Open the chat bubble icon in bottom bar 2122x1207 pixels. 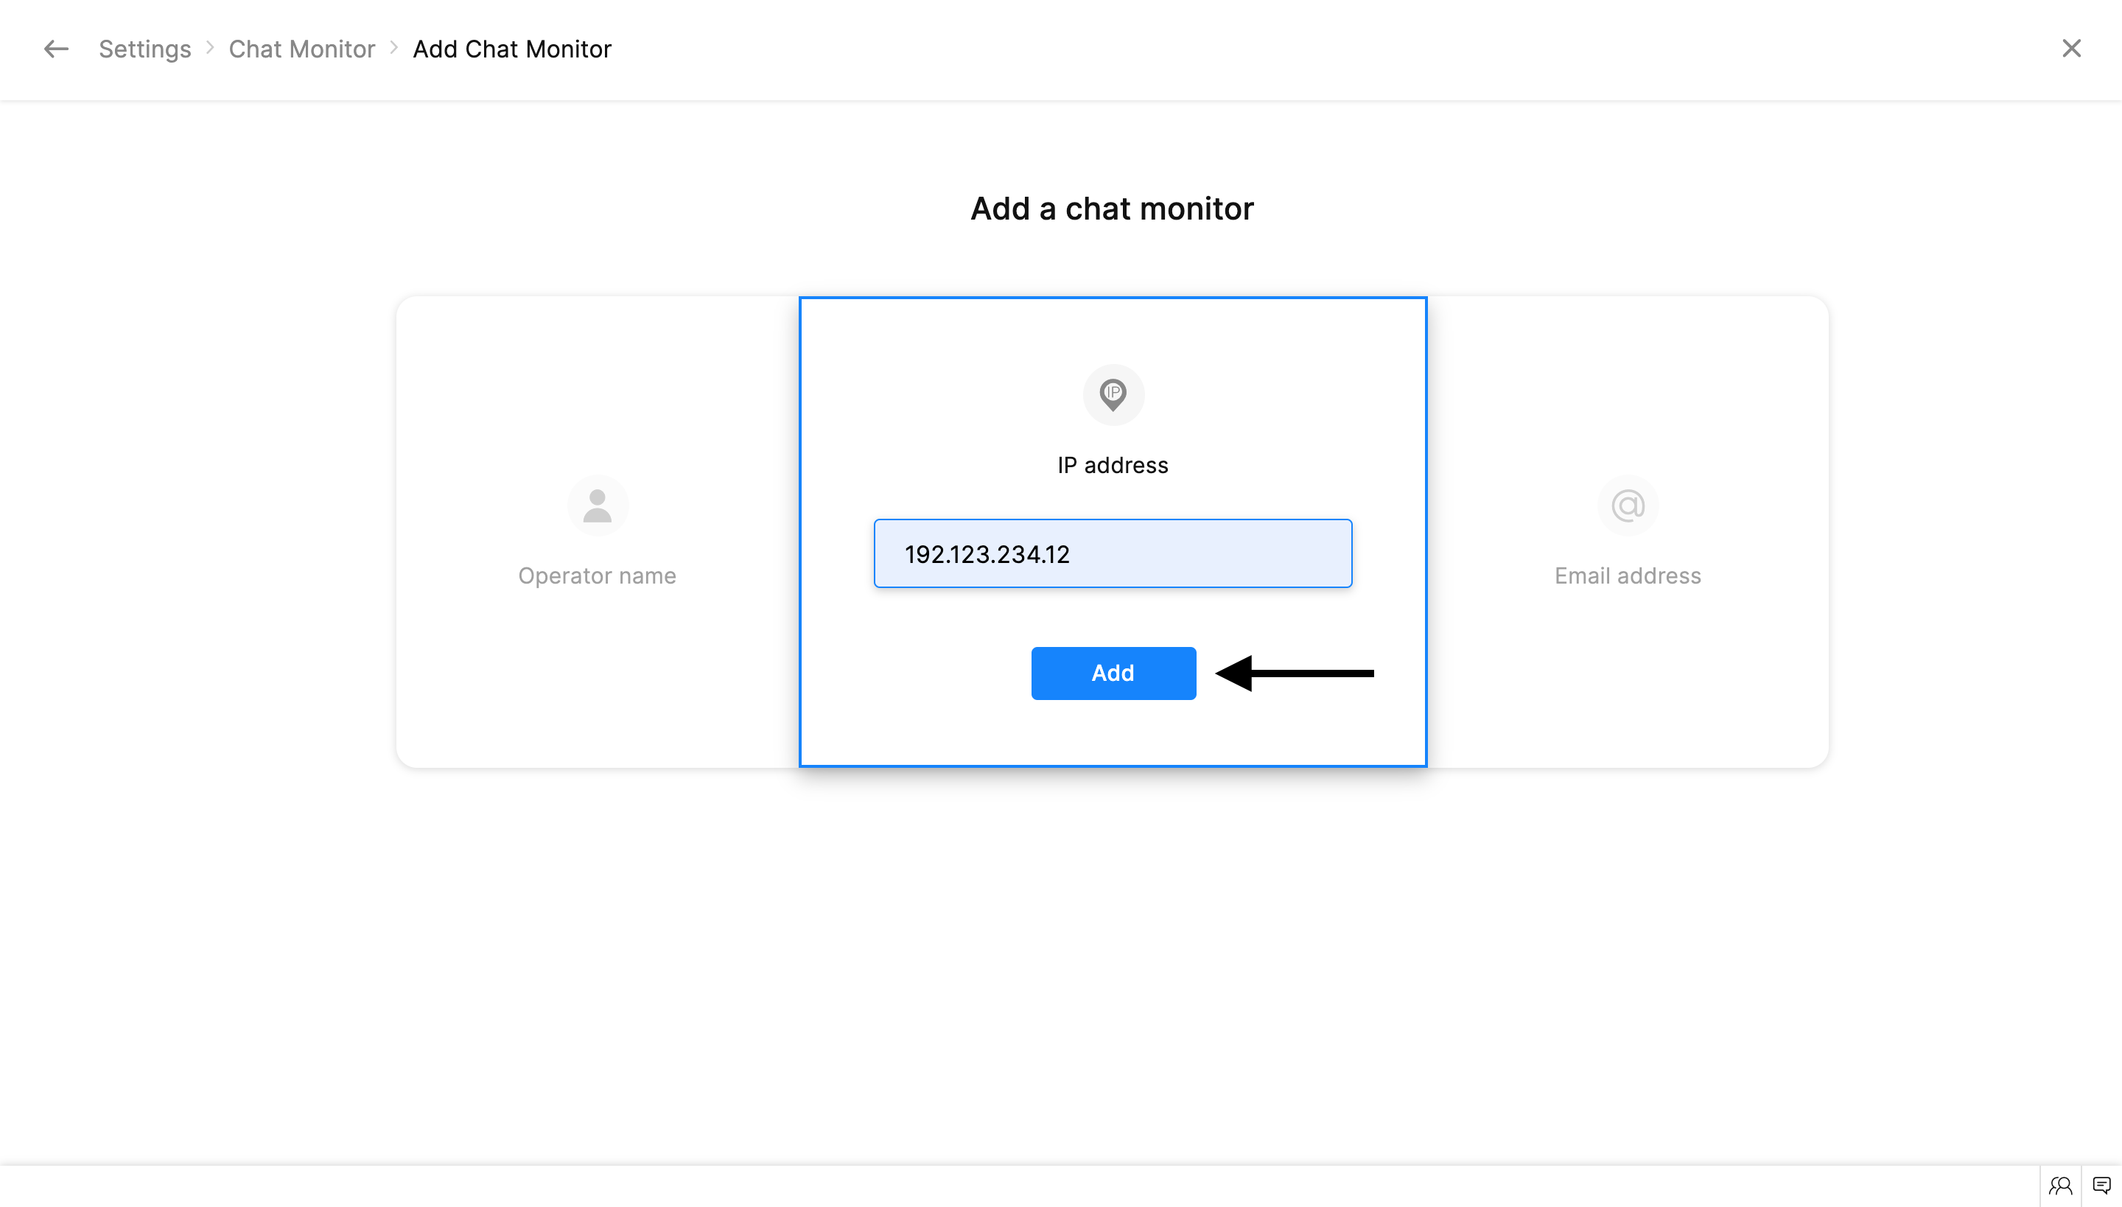click(2101, 1186)
